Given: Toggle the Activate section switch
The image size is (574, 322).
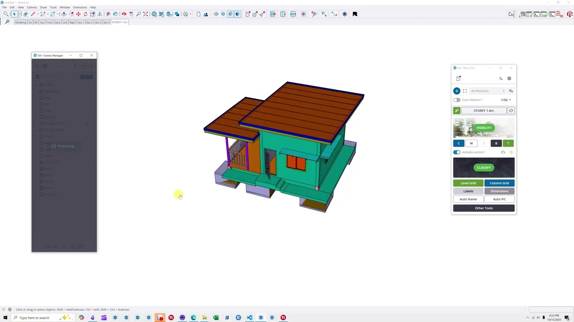Looking at the screenshot, I should (457, 152).
